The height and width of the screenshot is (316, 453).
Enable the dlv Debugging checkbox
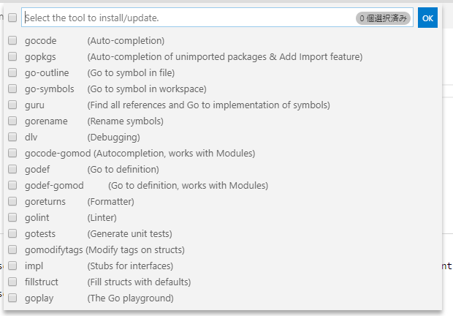[x=12, y=138]
